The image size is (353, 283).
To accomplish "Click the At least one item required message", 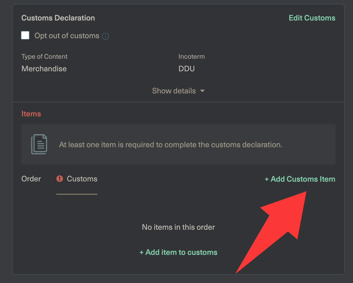I will (171, 145).
